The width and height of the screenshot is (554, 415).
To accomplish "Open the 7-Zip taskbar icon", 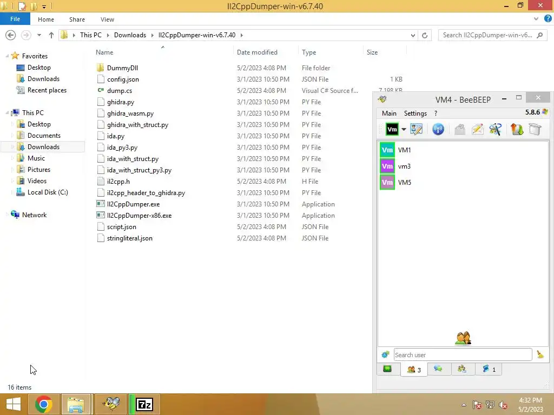I will click(x=144, y=404).
